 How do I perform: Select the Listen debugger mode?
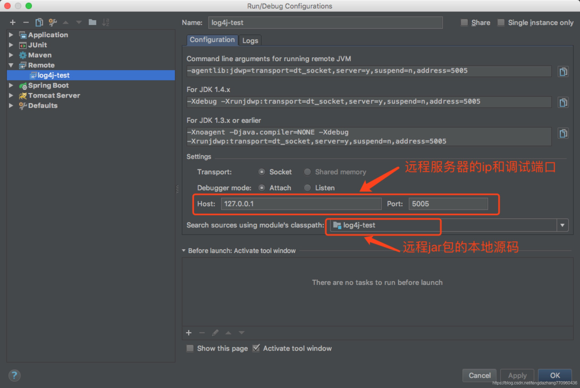(x=308, y=188)
